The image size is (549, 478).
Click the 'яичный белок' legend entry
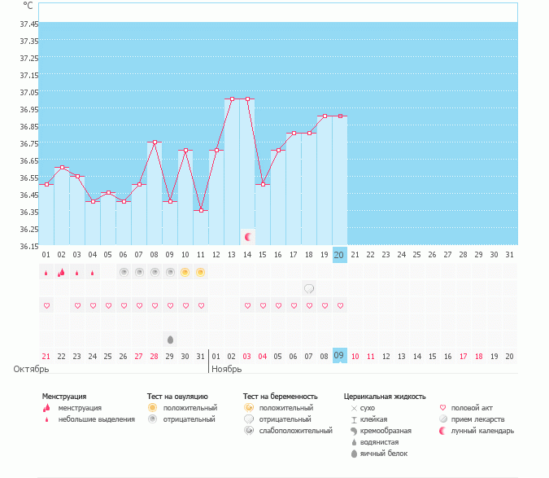pos(383,454)
